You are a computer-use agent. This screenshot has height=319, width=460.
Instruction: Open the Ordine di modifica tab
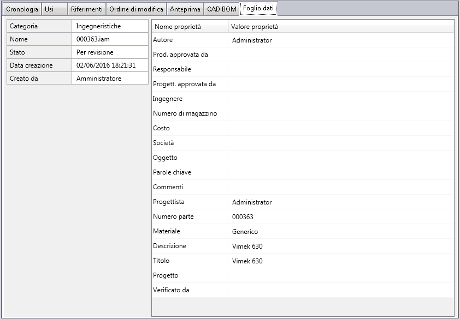click(x=136, y=9)
